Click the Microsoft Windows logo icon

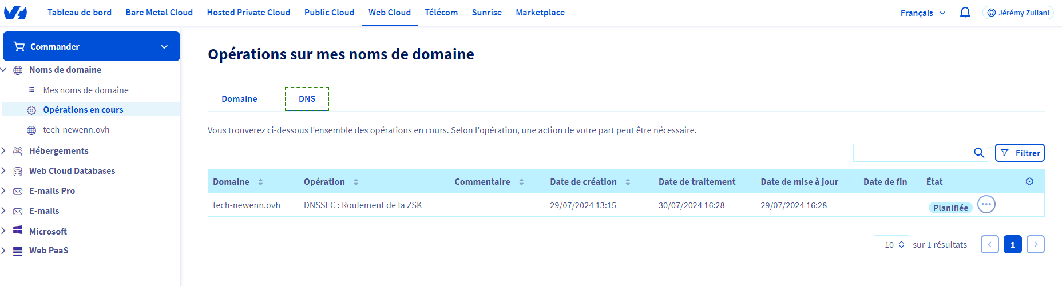[18, 231]
